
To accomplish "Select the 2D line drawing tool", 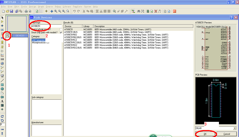I will pyautogui.click(x=2, y=80).
